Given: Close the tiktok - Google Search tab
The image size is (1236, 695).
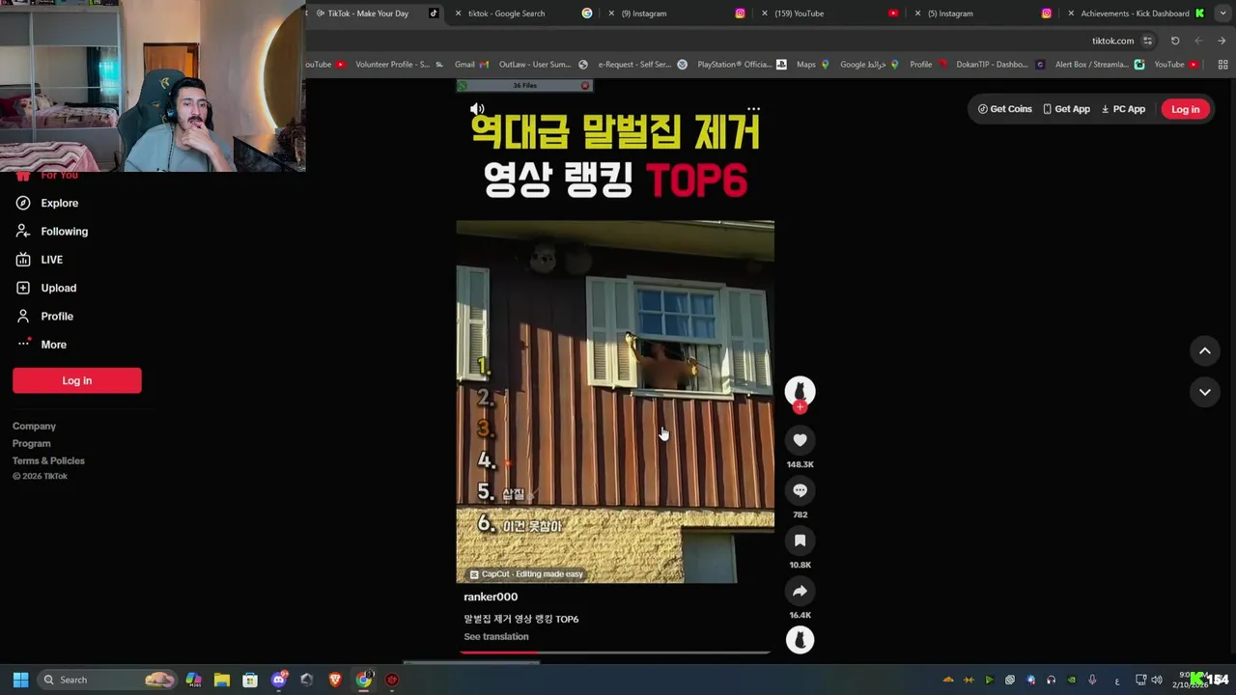Looking at the screenshot, I should [459, 14].
